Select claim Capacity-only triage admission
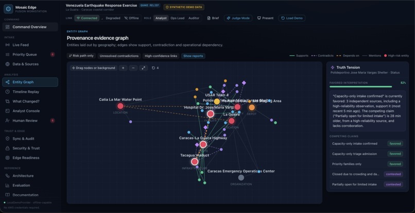Viewport: 415px width, 213px height. pyautogui.click(x=368, y=153)
